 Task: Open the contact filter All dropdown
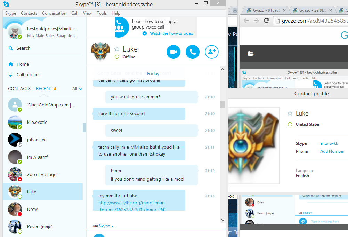77,89
